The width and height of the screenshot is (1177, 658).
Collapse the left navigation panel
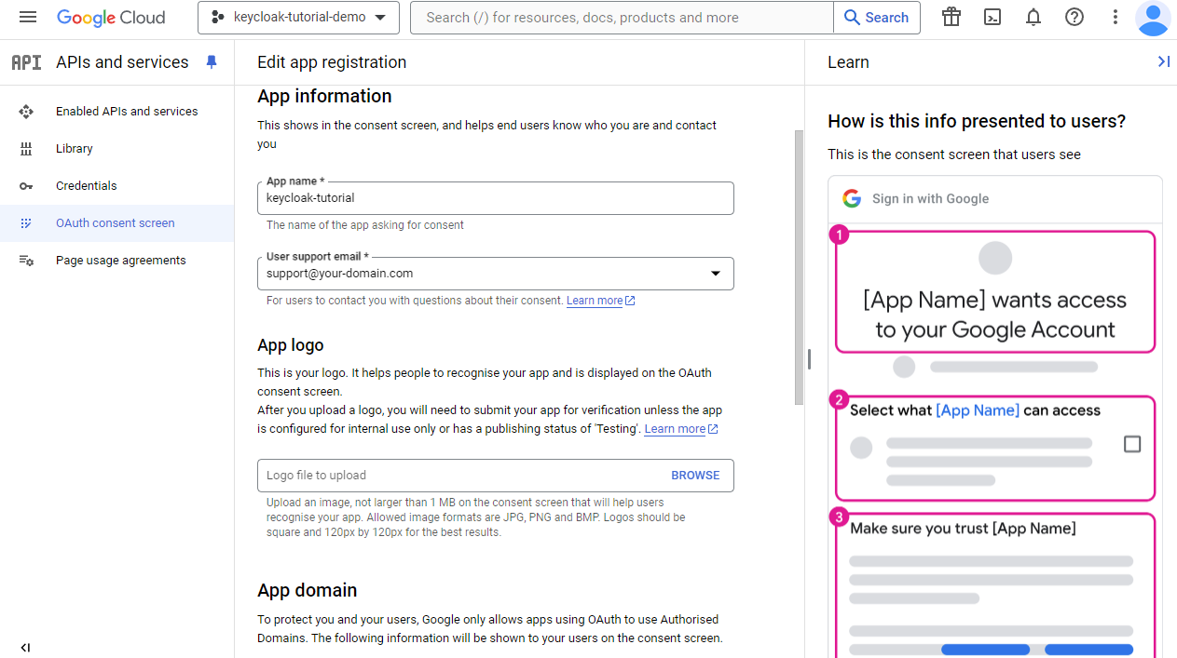point(26,648)
